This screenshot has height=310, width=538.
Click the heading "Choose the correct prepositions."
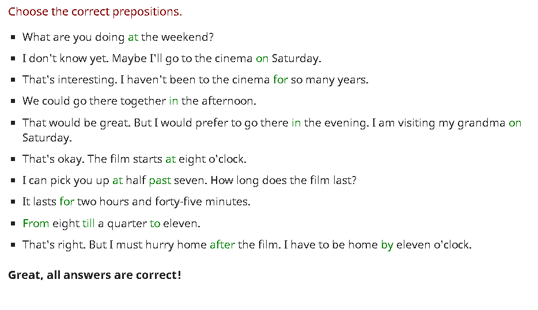[x=95, y=12]
